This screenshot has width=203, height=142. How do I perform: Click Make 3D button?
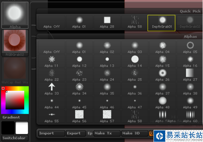pos(134,133)
